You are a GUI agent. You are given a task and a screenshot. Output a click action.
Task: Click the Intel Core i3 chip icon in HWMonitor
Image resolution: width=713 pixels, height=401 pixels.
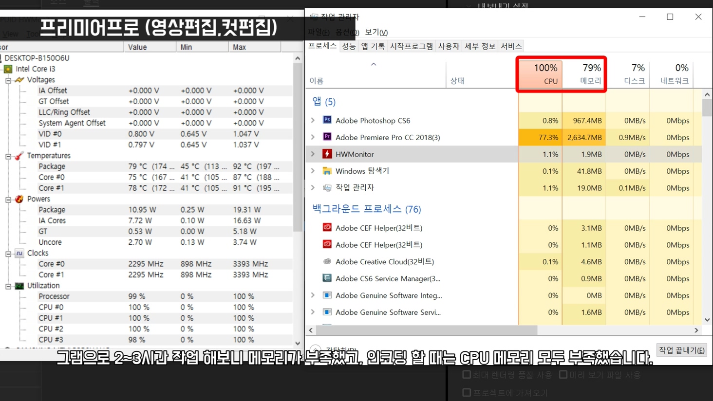point(8,69)
